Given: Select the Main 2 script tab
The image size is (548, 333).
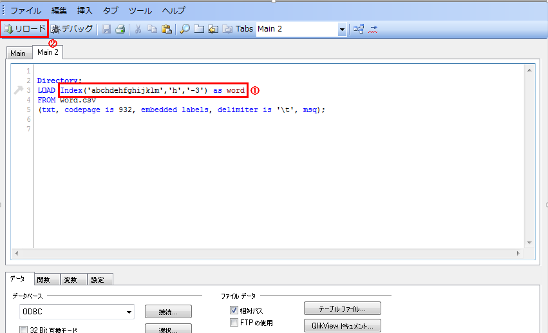Looking at the screenshot, I should coord(48,52).
